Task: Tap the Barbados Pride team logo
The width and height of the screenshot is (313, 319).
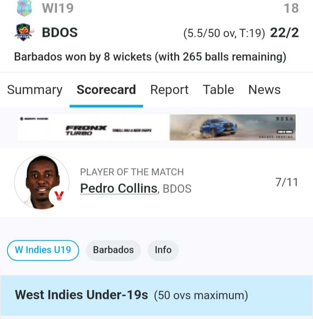Action: tap(24, 33)
